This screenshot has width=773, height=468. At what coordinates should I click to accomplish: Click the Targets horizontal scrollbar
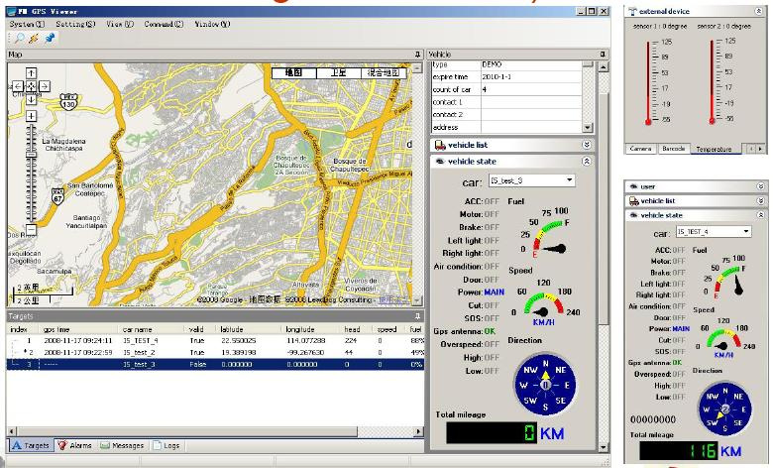(214, 431)
